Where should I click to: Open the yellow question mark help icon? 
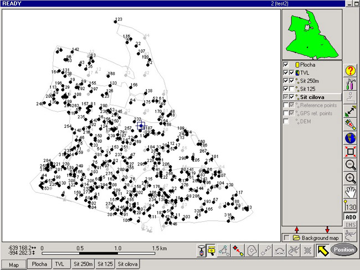(350, 71)
